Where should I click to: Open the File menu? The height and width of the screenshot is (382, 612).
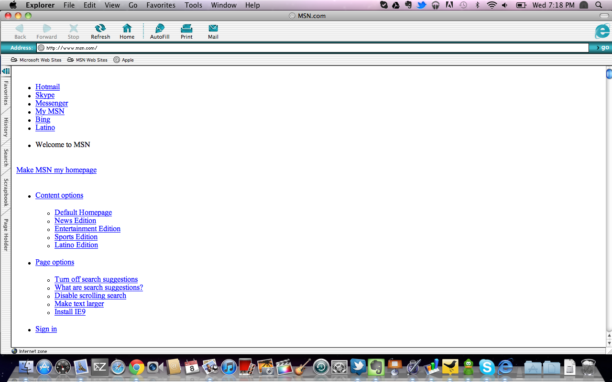pyautogui.click(x=69, y=5)
